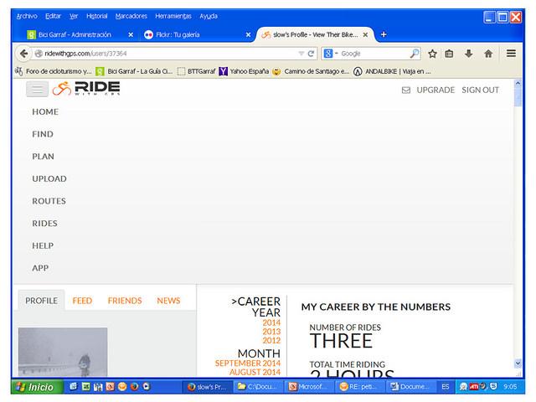Open the BTTGarraf bookmark
The width and height of the screenshot is (536, 402).
point(197,71)
